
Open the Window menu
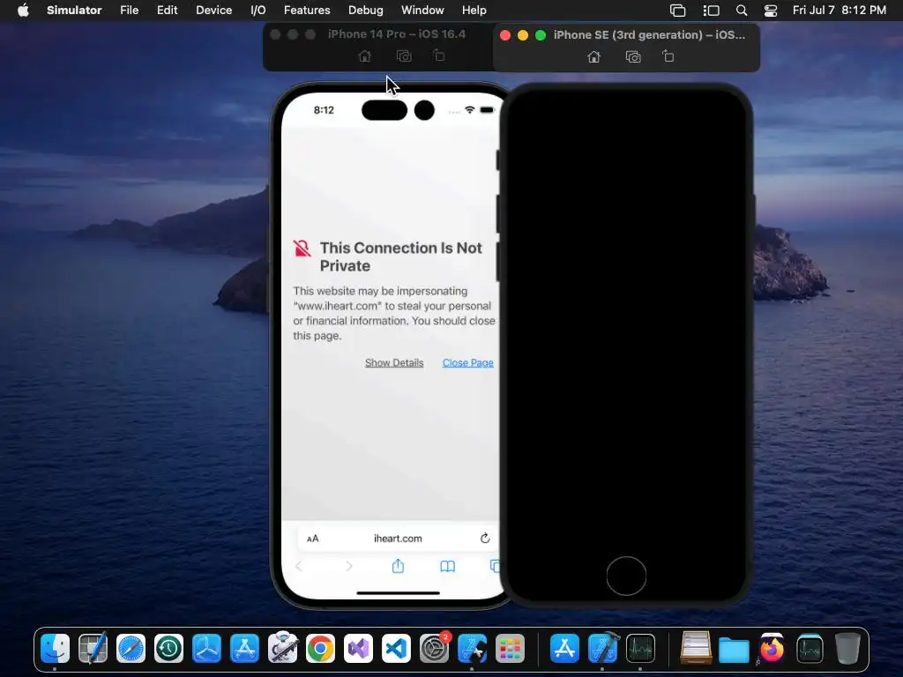(x=422, y=11)
